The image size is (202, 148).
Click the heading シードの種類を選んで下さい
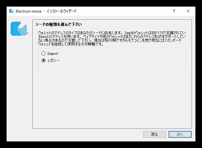59,24
